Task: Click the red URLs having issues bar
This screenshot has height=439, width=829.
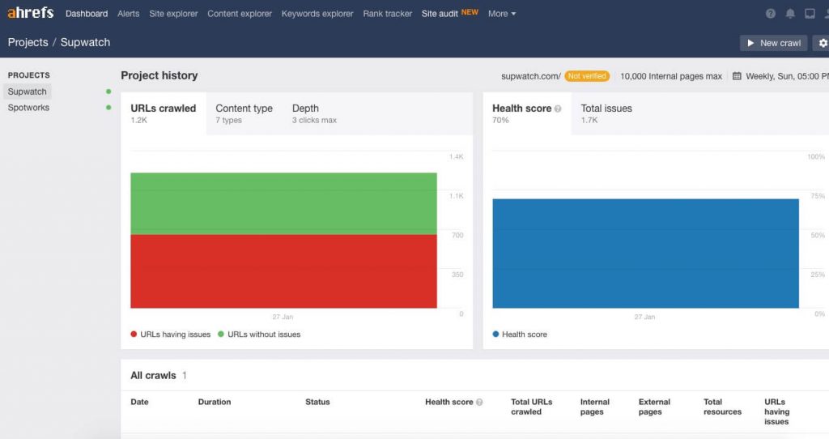Action: coord(283,271)
